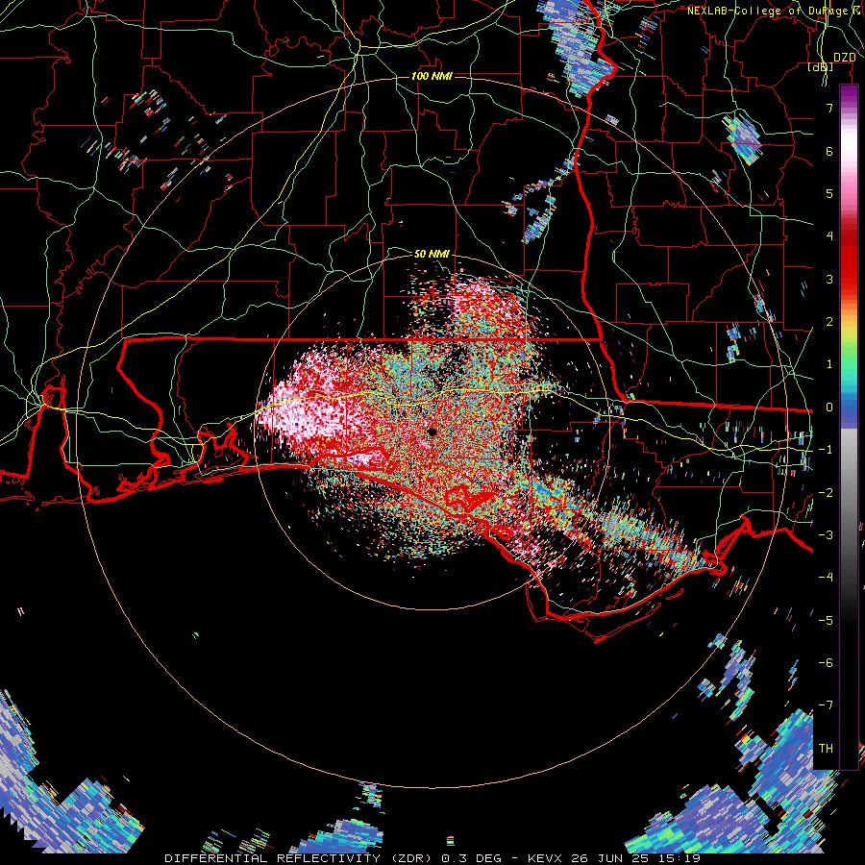865x865 pixels.
Task: Pick the white band of the color bar
Action: tap(849, 146)
